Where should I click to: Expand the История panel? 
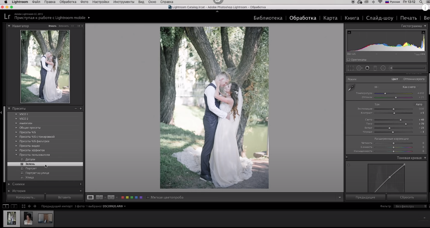[x=9, y=191]
